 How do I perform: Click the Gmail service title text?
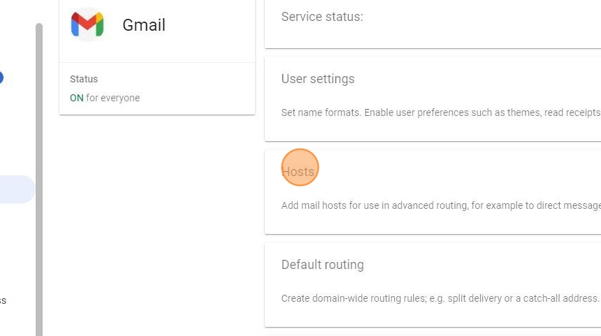pyautogui.click(x=144, y=25)
